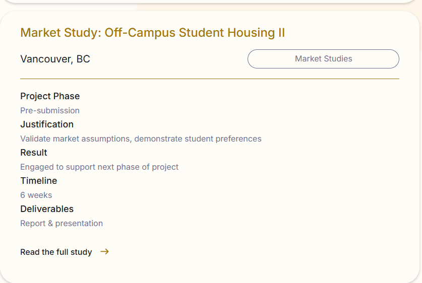Click the Project Phase heading
Screen dimensions: 422x283
50,96
